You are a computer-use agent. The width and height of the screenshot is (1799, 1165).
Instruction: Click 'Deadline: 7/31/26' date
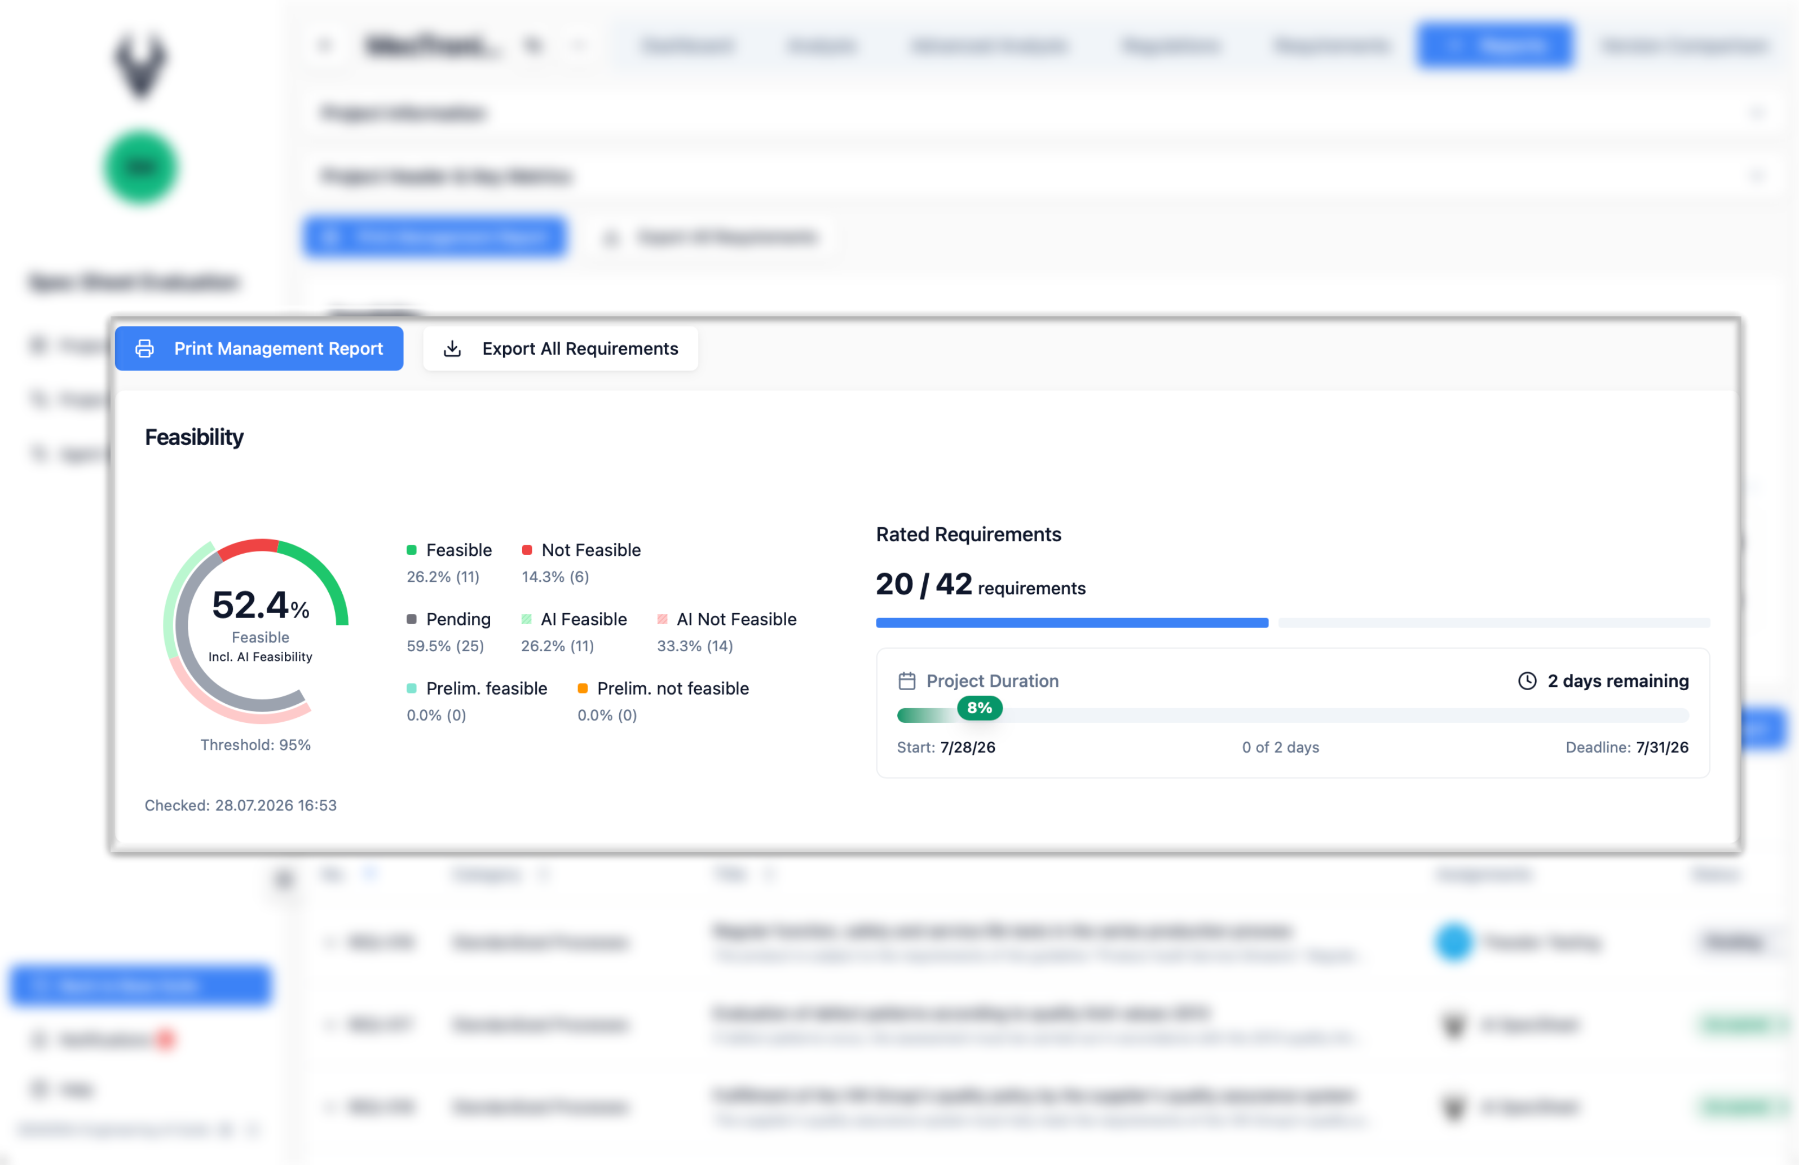click(1626, 748)
